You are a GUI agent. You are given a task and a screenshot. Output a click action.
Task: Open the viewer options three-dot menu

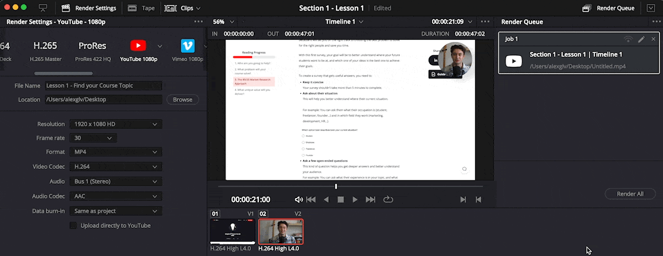(x=486, y=22)
